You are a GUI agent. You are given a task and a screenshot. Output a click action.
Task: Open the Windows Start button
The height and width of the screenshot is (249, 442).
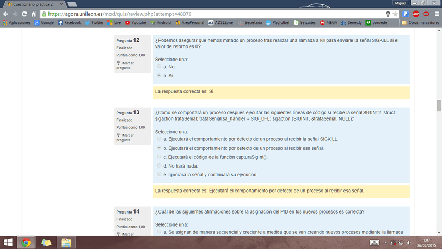pos(8,243)
